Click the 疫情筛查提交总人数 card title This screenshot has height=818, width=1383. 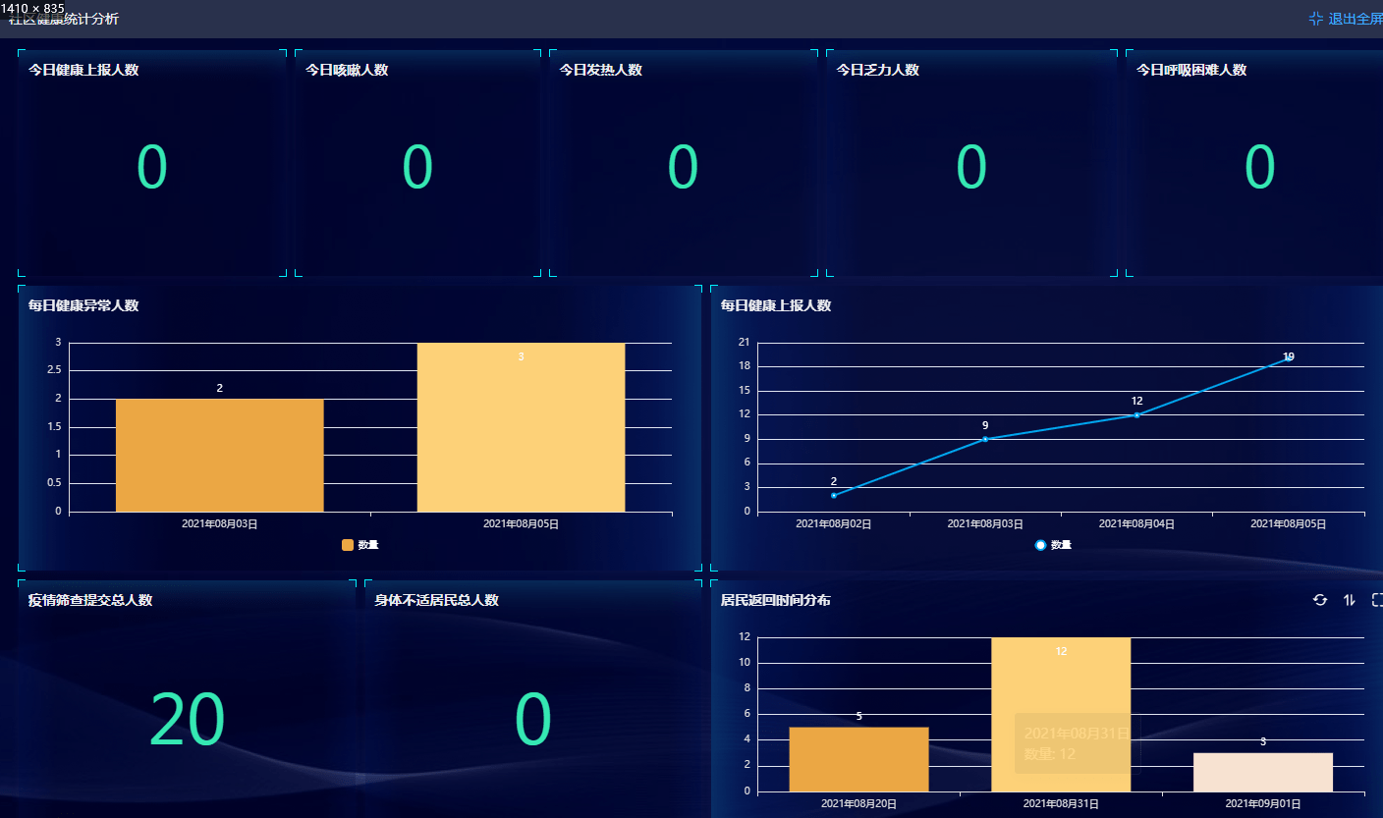[90, 600]
